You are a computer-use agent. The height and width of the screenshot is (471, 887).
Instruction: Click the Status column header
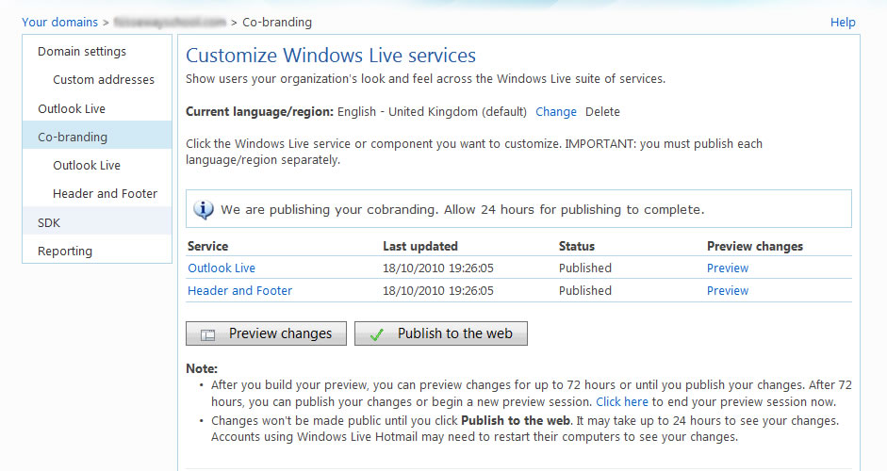577,247
